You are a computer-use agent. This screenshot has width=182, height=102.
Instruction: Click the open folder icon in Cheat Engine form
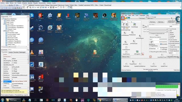126,18
